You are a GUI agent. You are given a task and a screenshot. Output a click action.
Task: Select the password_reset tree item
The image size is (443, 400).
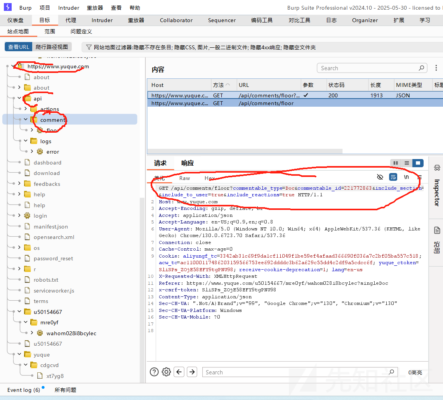(53, 258)
